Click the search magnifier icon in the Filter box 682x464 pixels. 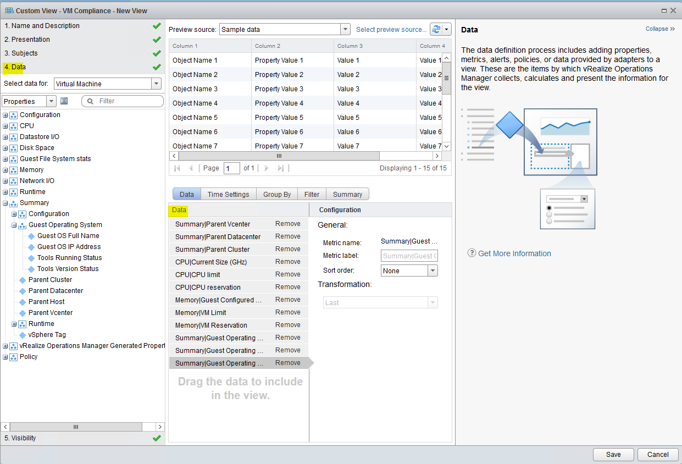(x=91, y=101)
